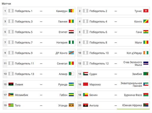The image size is (152, 113).
Task: Open the Южная Африка team link
Action: [x=132, y=105]
